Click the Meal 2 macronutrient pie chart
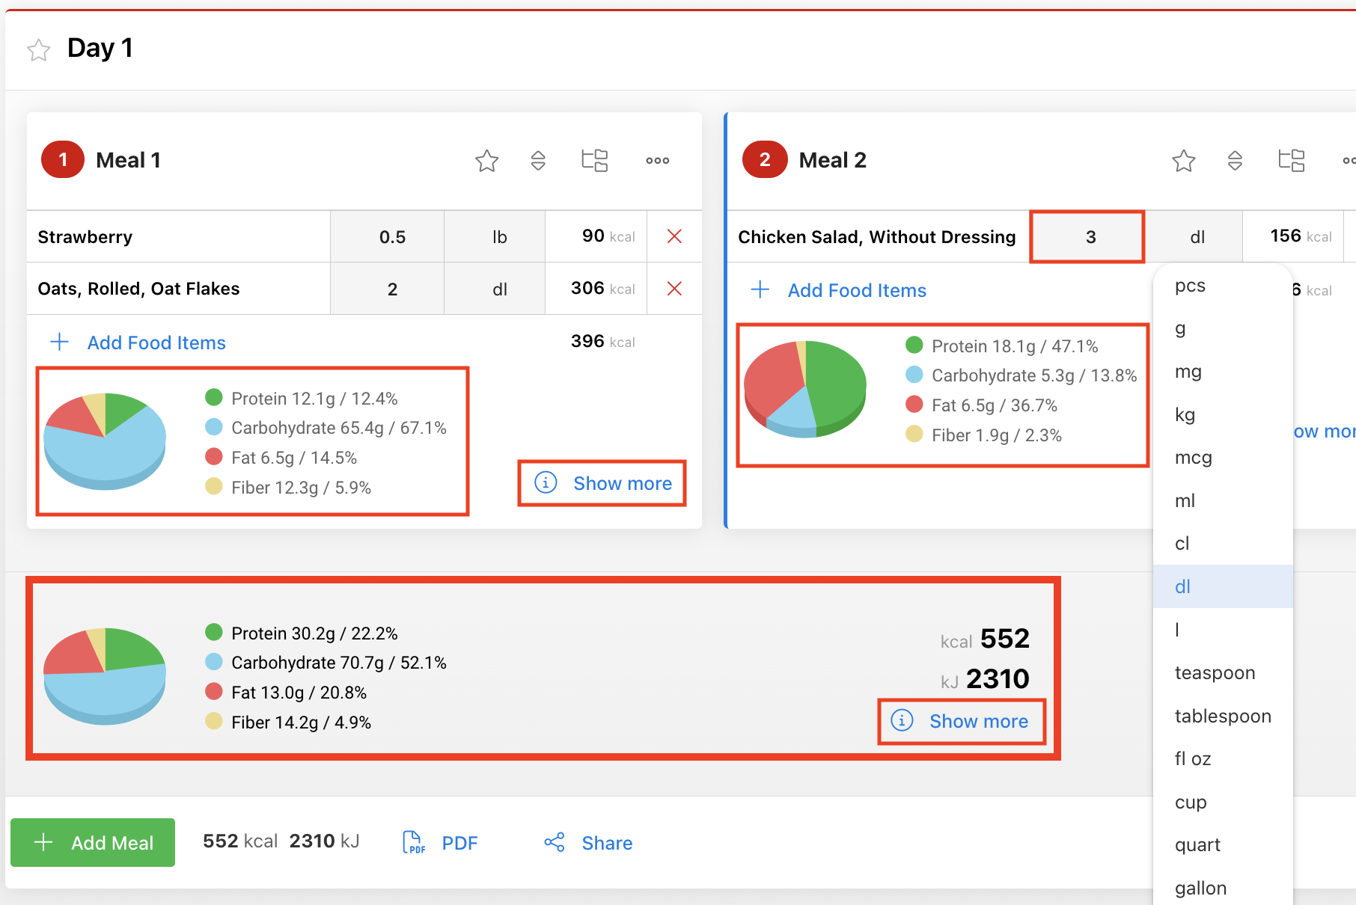Screen dimensions: 1356x905 (x=805, y=389)
